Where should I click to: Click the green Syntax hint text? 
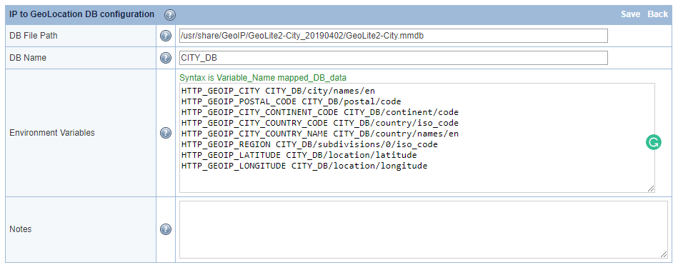point(263,78)
